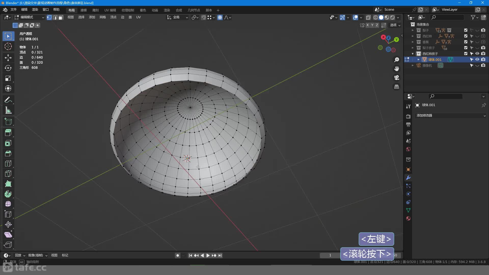
Task: Open the outliner filter dropdown
Action: [x=474, y=17]
